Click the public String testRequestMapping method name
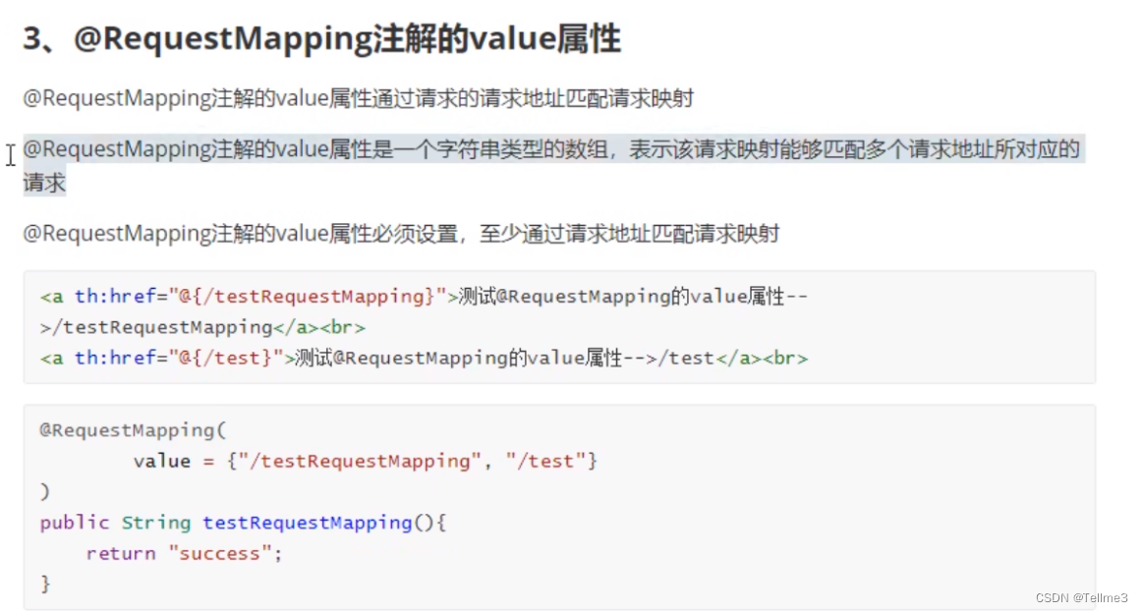 (x=301, y=522)
